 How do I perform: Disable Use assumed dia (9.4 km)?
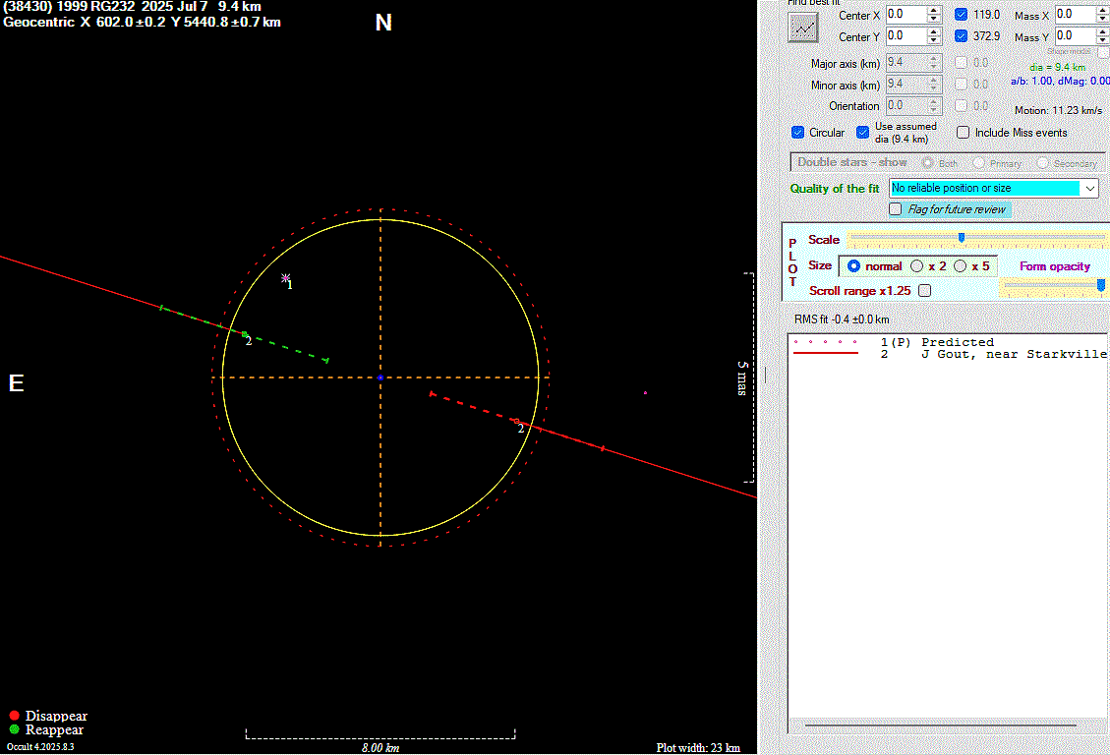pos(863,133)
